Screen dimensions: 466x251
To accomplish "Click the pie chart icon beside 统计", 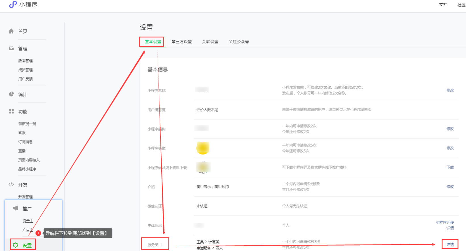I will pos(11,94).
